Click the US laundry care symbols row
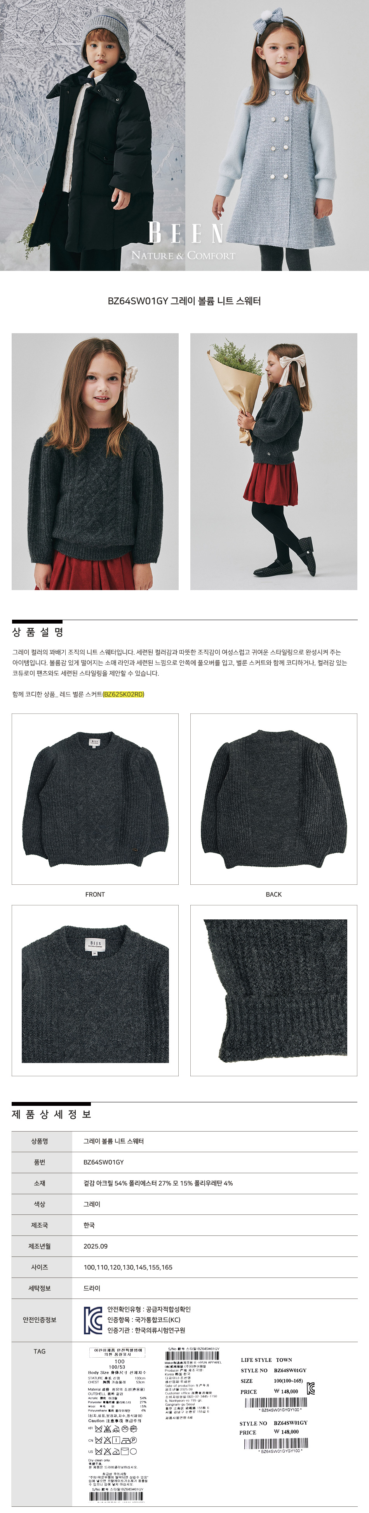The height and width of the screenshot is (1513, 369). click(113, 1451)
